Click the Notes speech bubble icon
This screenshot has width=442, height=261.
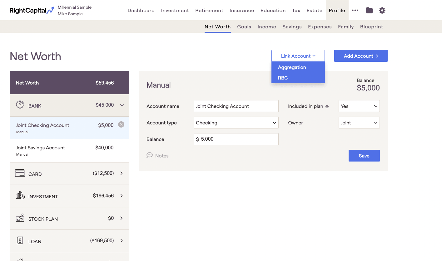pos(150,155)
